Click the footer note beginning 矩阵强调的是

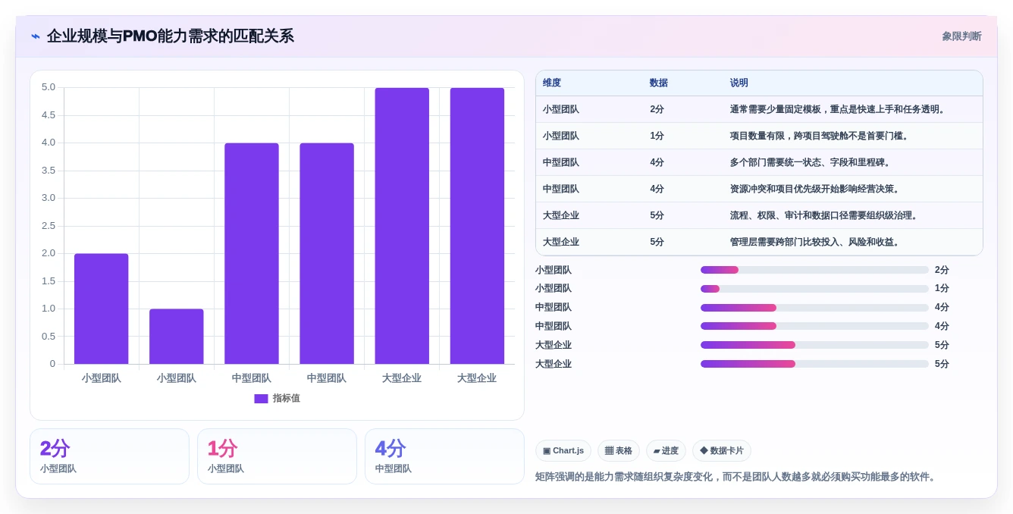click(737, 477)
